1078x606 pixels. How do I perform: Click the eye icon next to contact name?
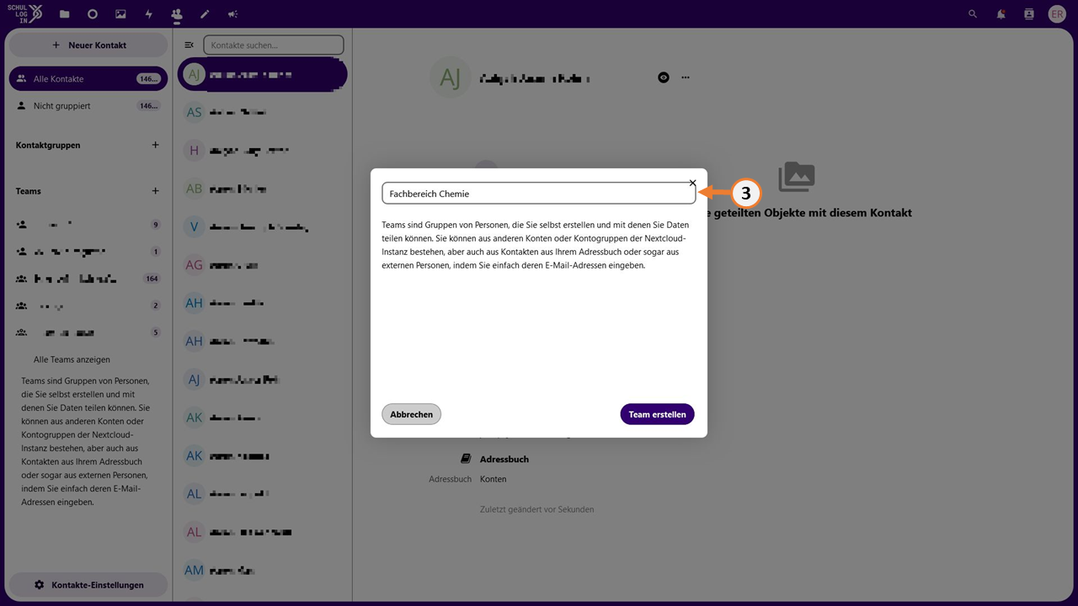(664, 77)
